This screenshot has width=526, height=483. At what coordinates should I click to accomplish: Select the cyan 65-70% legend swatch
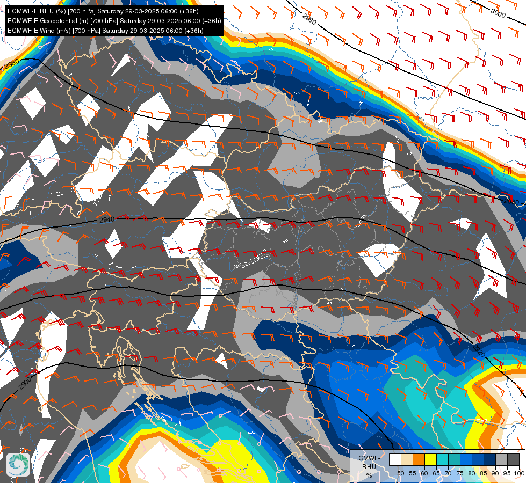pyautogui.click(x=443, y=459)
